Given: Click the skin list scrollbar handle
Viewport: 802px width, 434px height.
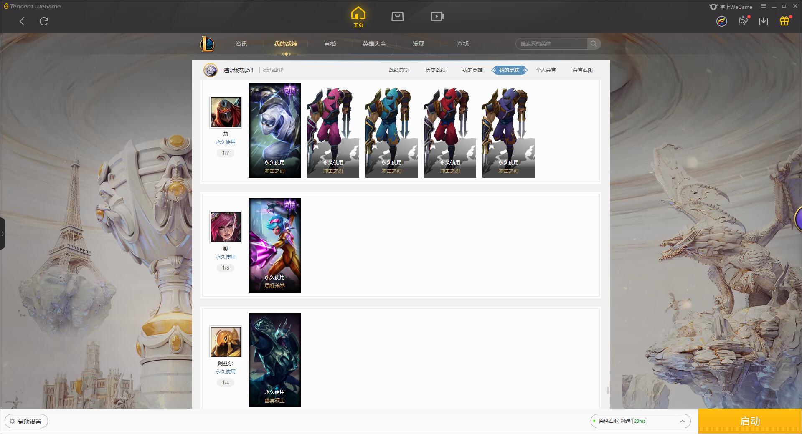Looking at the screenshot, I should [607, 390].
